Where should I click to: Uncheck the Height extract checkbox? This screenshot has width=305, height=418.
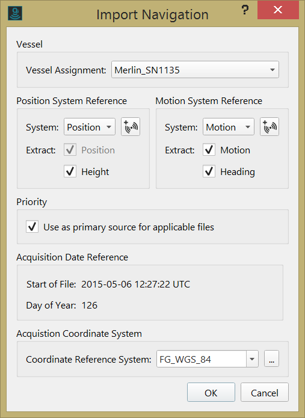[70, 171]
